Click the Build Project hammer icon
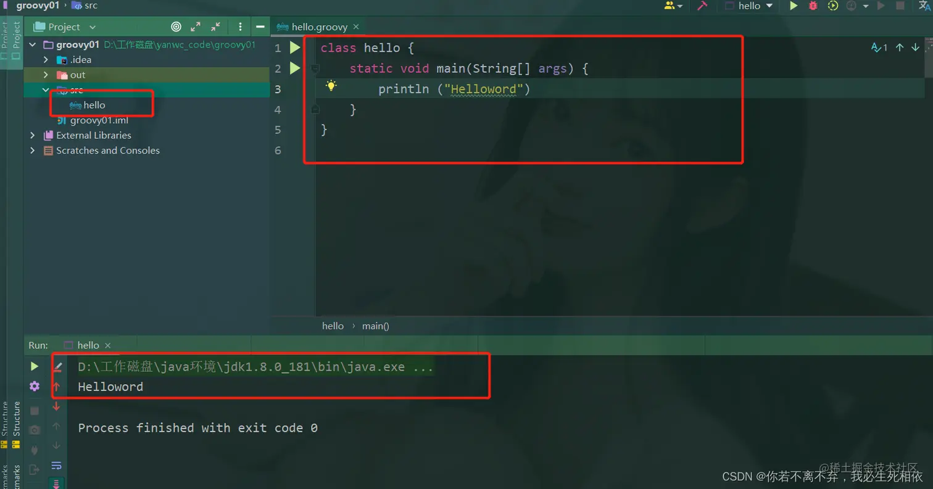 (702, 6)
